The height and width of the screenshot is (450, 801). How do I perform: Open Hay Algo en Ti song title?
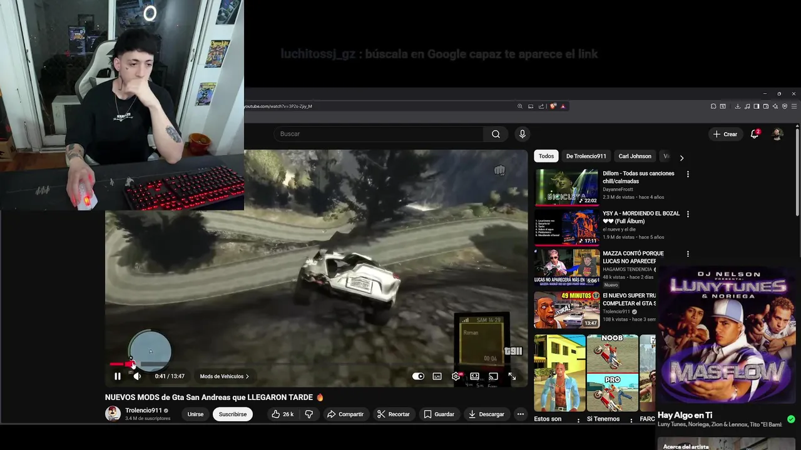685,415
